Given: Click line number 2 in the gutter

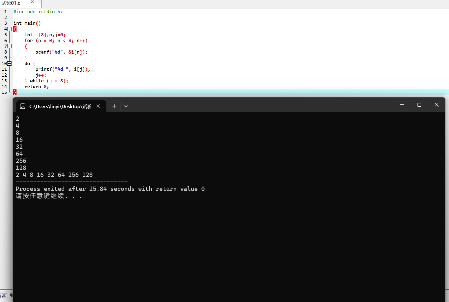Looking at the screenshot, I should tap(5, 17).
